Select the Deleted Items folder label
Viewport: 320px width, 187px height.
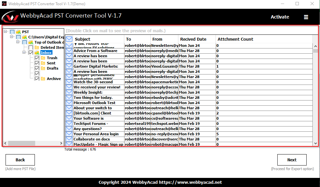(x=52, y=47)
